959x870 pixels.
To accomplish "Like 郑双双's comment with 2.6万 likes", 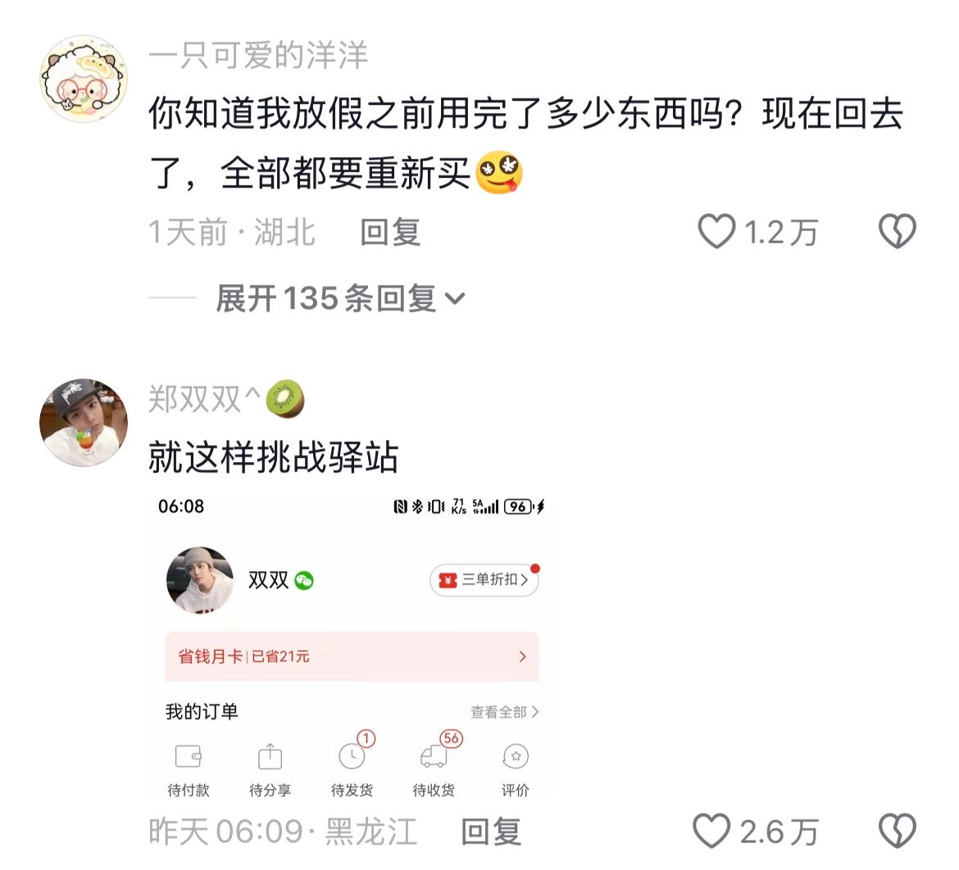I will click(712, 831).
